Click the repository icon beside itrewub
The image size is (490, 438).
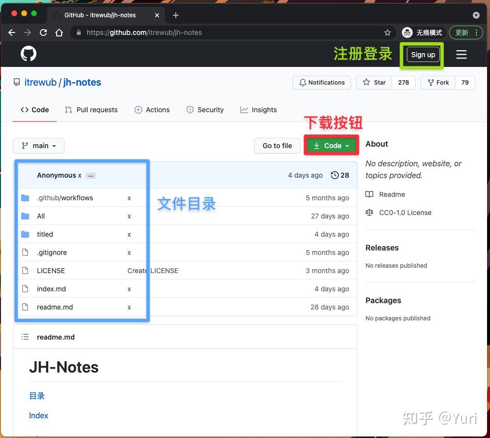[17, 82]
